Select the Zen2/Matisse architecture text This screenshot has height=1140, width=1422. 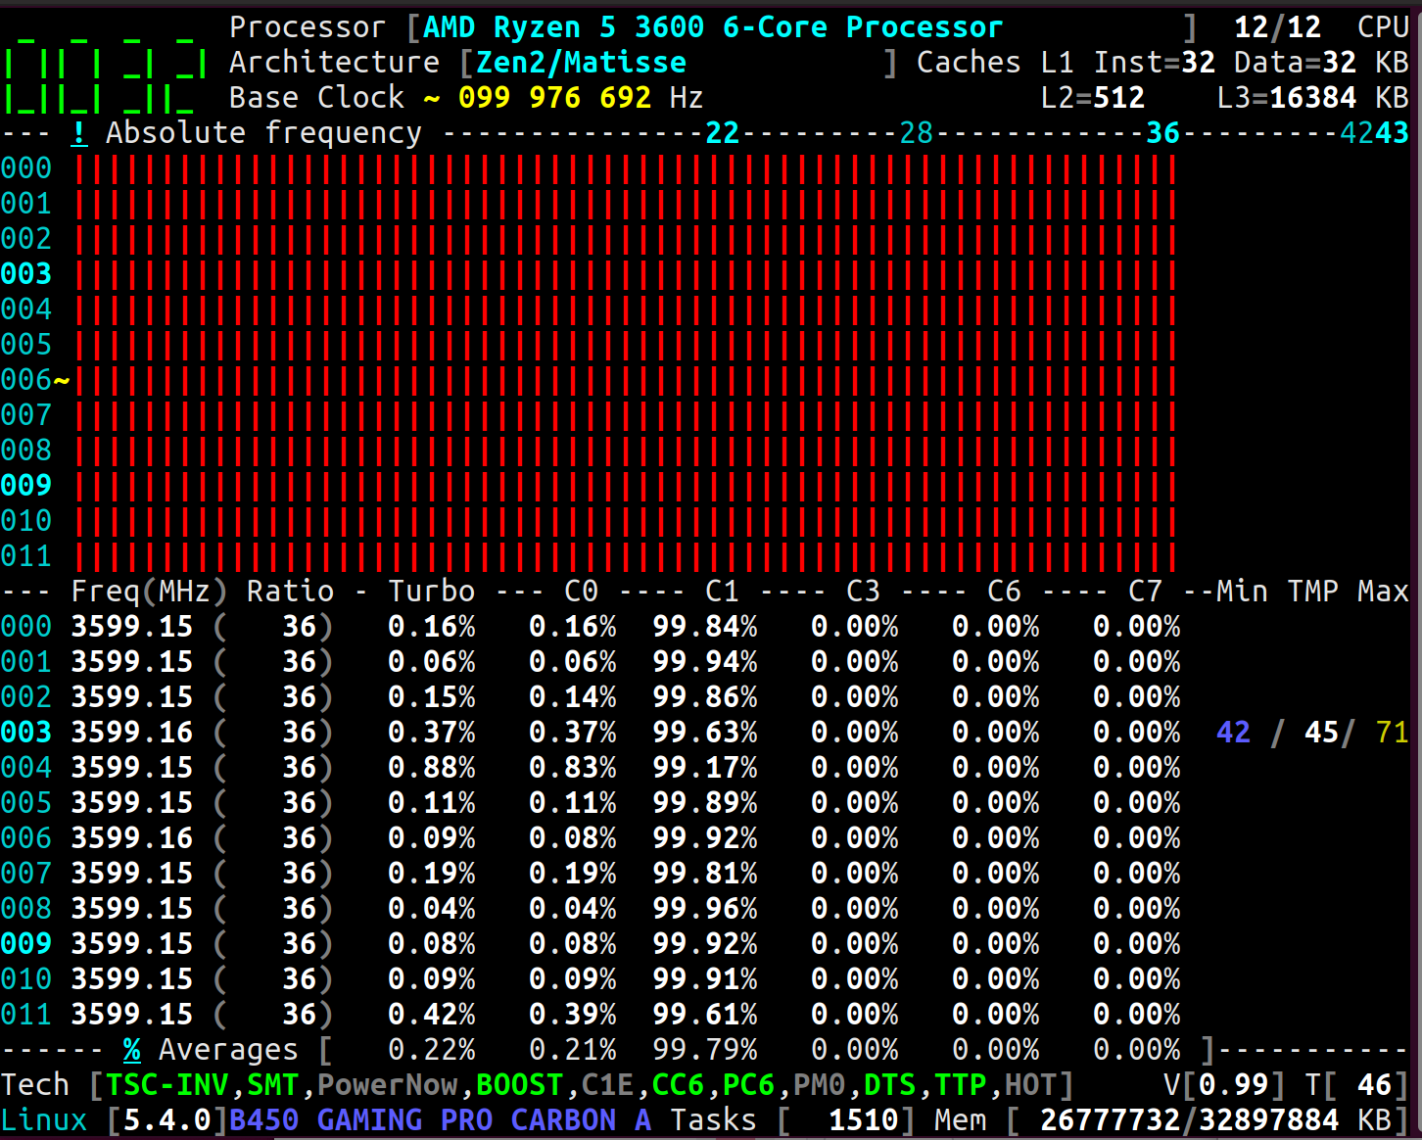(582, 63)
